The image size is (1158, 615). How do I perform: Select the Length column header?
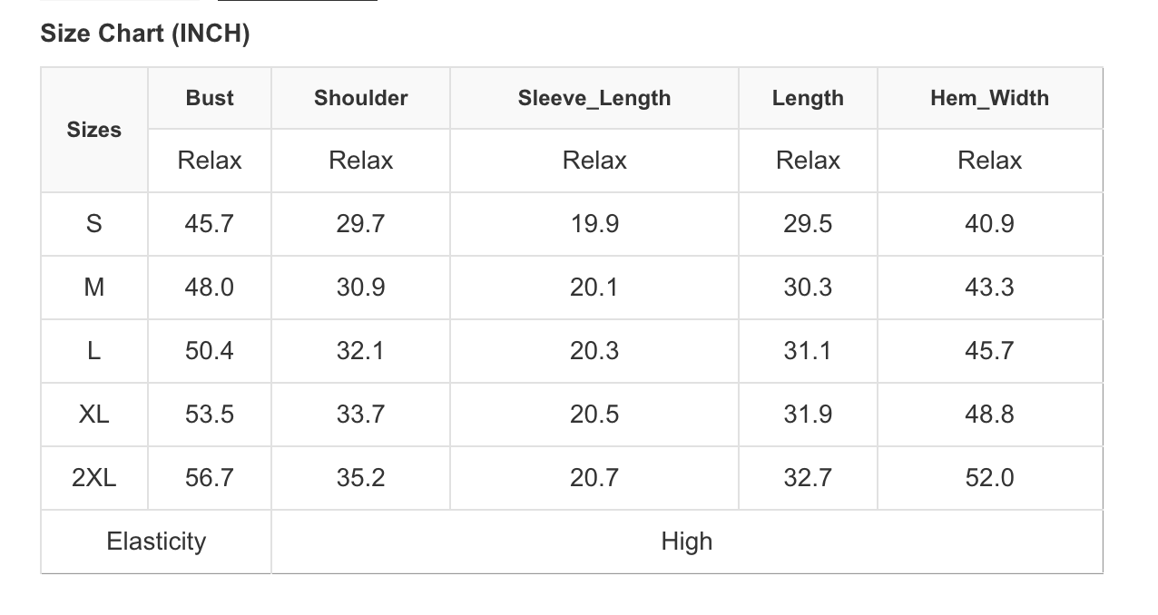[x=808, y=98]
